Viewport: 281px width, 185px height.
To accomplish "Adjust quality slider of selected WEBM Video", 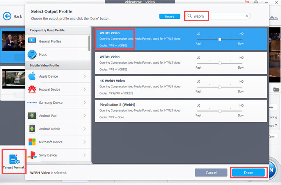I will (219, 39).
